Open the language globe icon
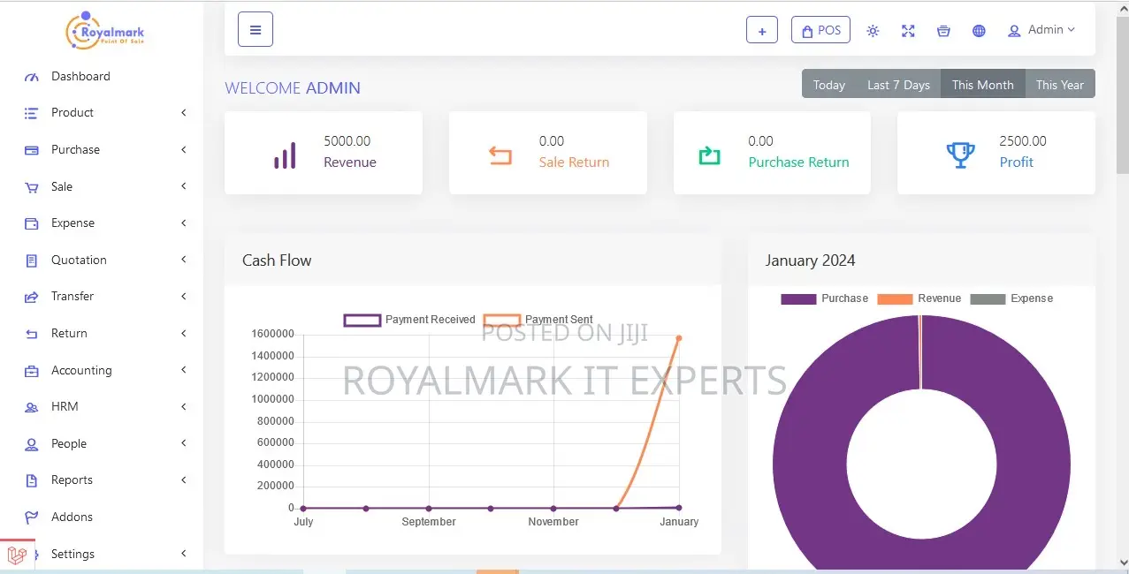 click(979, 31)
